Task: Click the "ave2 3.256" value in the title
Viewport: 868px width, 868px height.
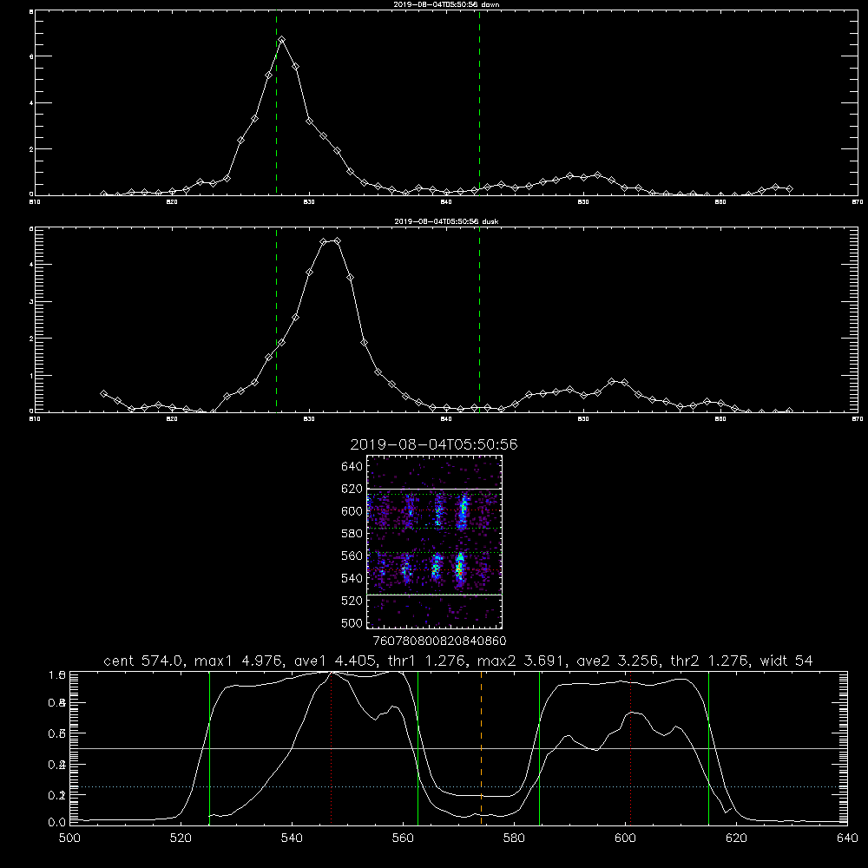Action: tap(616, 661)
